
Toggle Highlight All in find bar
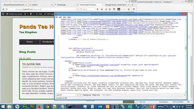87,95
